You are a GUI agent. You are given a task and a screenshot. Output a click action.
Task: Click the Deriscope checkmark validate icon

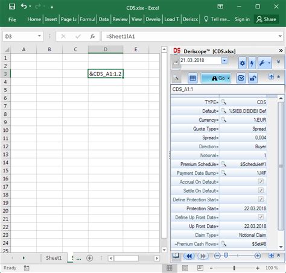point(241,78)
